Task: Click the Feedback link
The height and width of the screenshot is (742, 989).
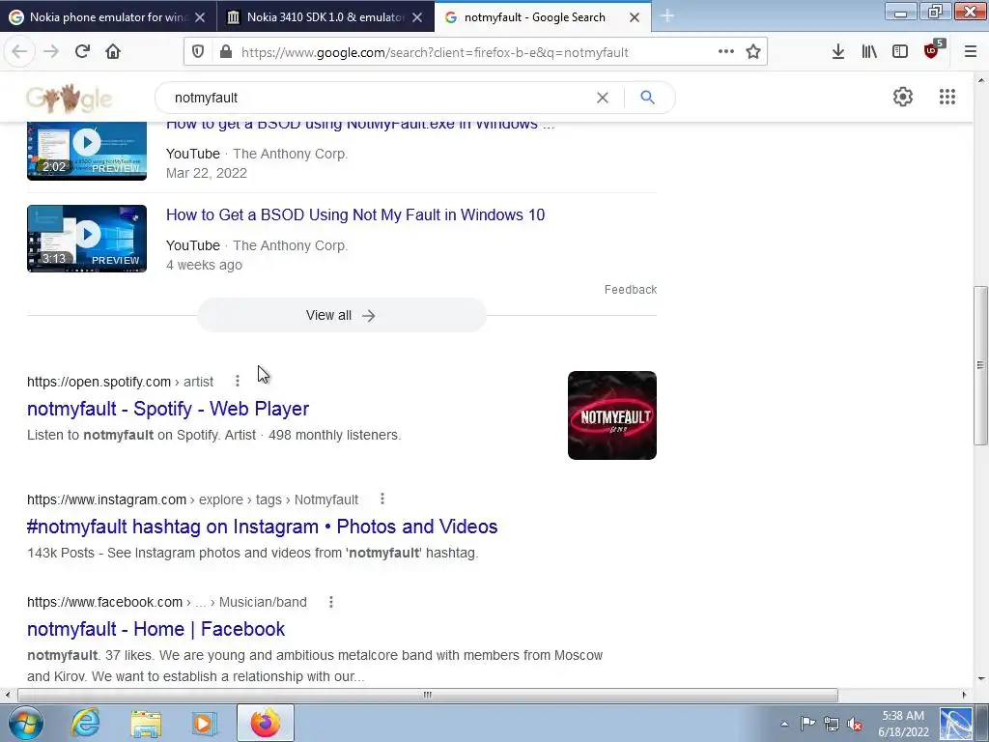Action: pyautogui.click(x=630, y=290)
